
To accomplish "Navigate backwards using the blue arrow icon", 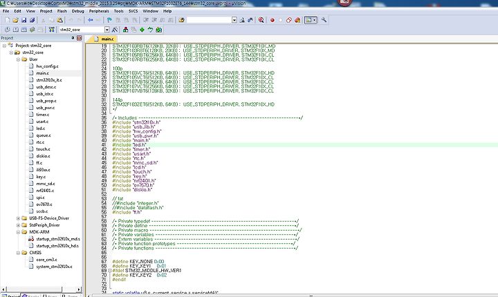I will [90, 20].
